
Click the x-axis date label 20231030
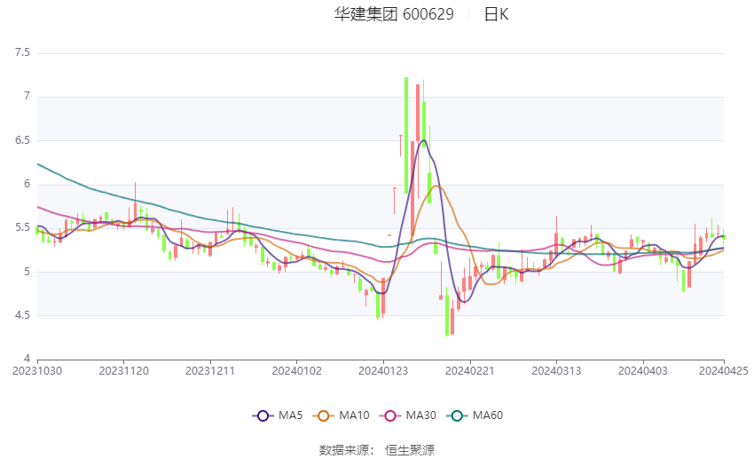point(37,371)
